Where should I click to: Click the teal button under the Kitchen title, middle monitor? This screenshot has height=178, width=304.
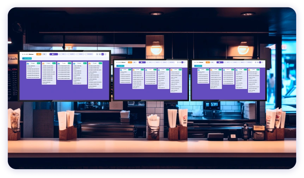120,66
